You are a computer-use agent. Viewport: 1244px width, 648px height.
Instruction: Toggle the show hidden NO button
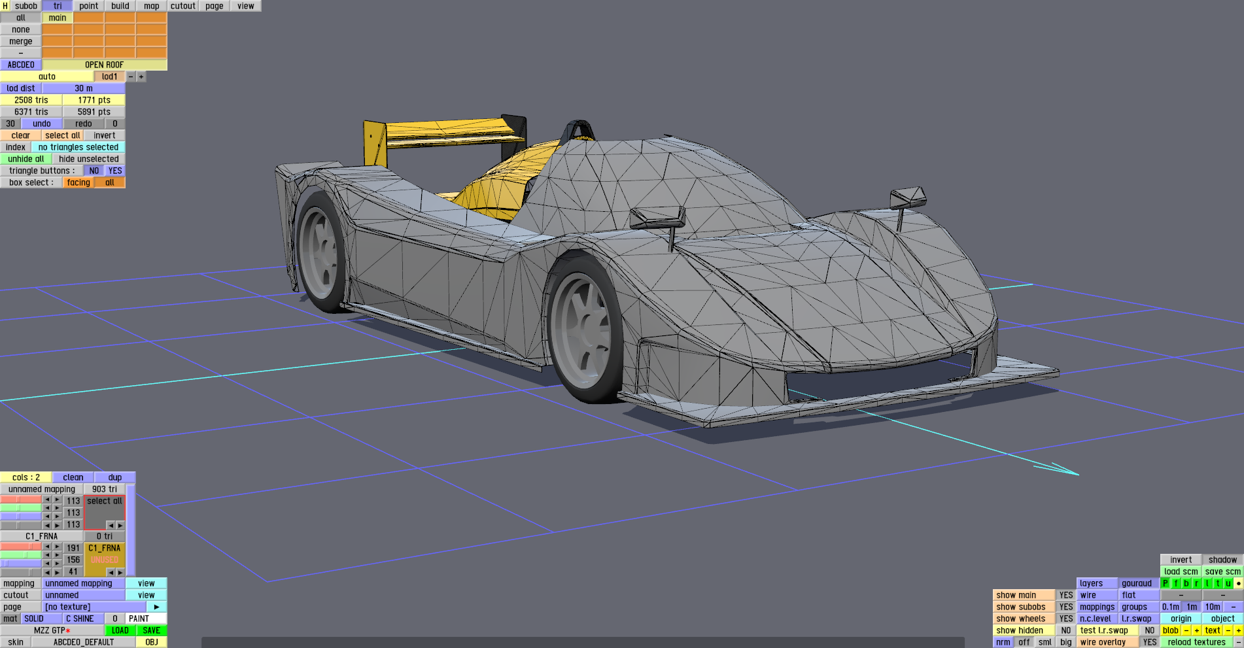tap(1066, 630)
